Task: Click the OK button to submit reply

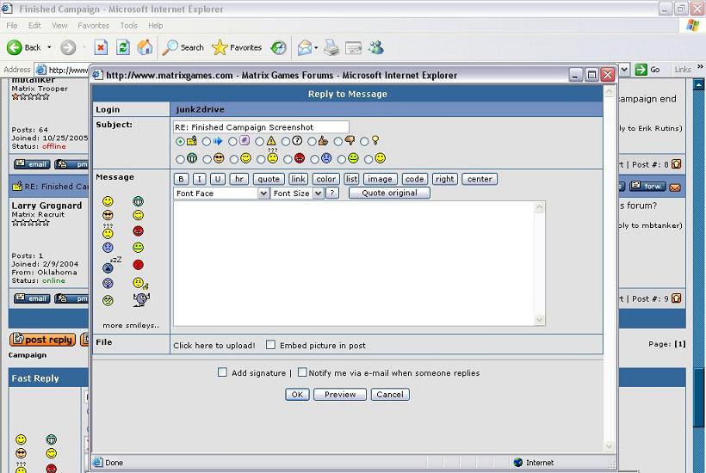Action: (x=297, y=395)
